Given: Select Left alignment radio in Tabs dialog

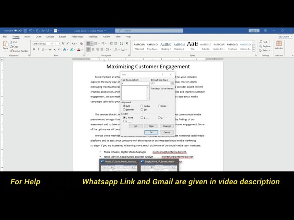Looking at the screenshot, I should (x=124, y=106).
